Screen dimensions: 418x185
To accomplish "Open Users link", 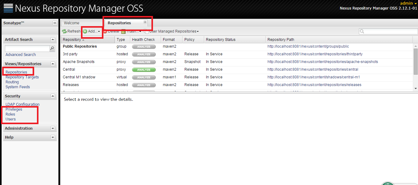I will pos(10,119).
